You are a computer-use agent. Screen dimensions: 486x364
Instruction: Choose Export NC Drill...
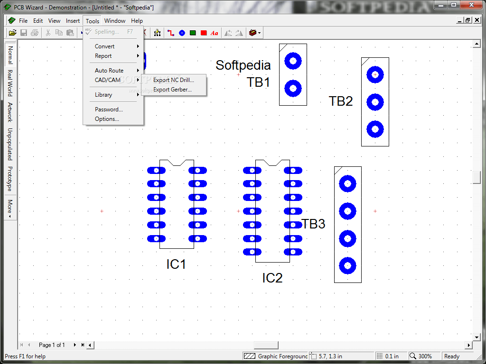point(174,80)
